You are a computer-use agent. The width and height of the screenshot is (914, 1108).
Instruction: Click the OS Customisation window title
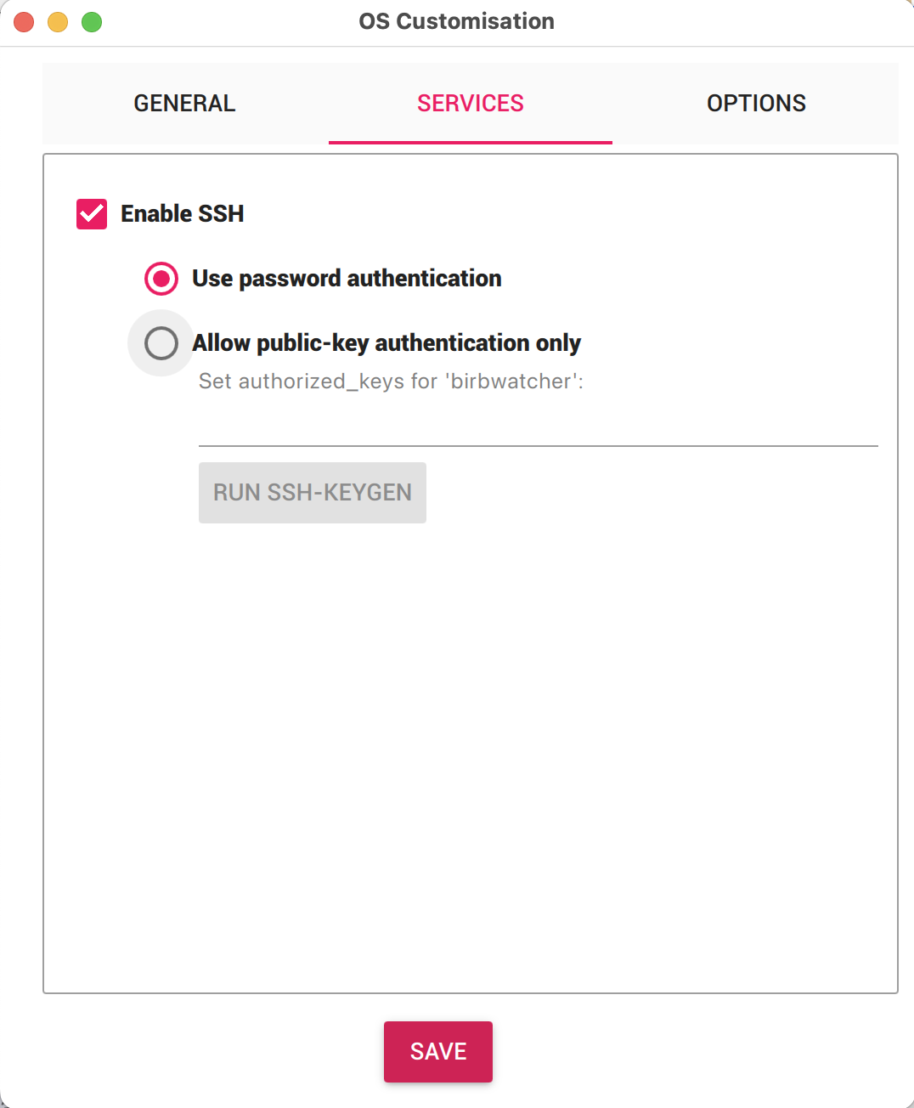[x=456, y=21]
